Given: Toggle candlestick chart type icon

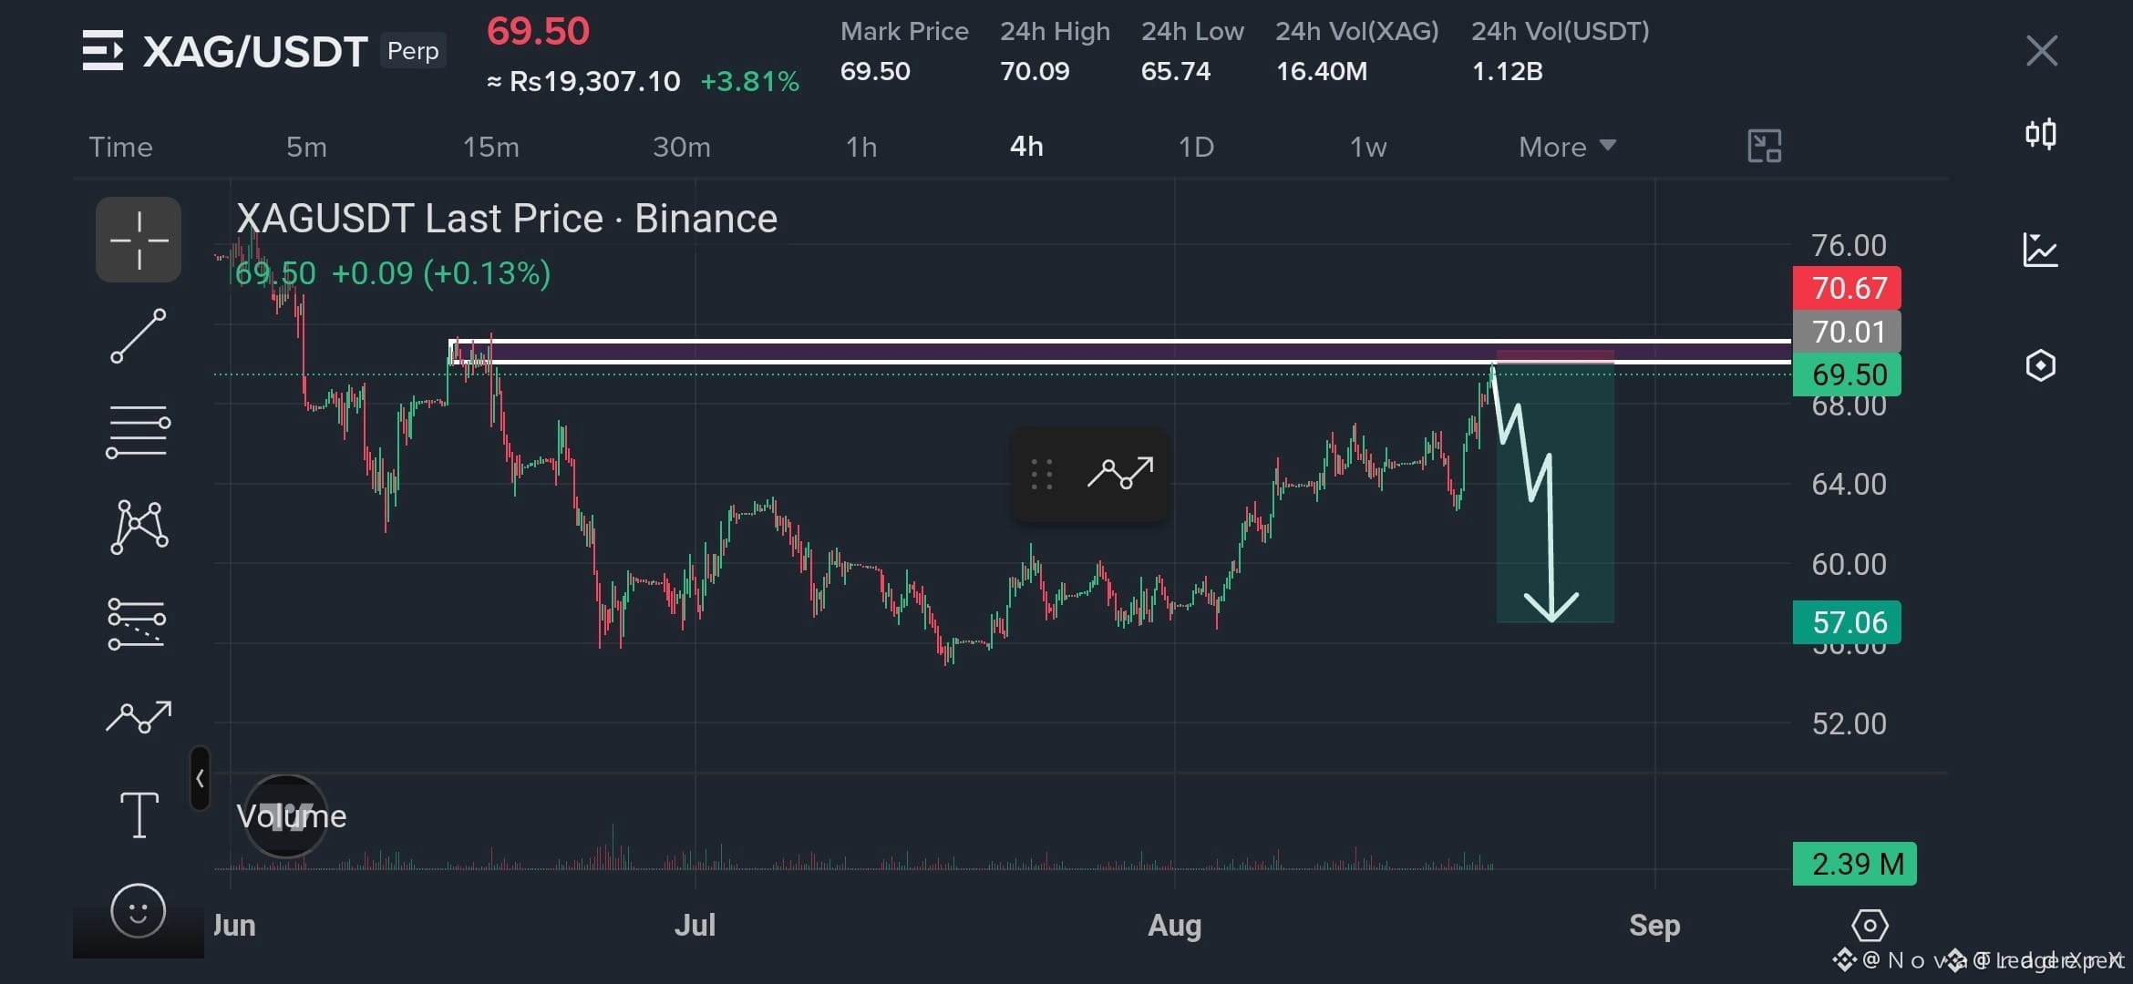Looking at the screenshot, I should tap(2040, 135).
